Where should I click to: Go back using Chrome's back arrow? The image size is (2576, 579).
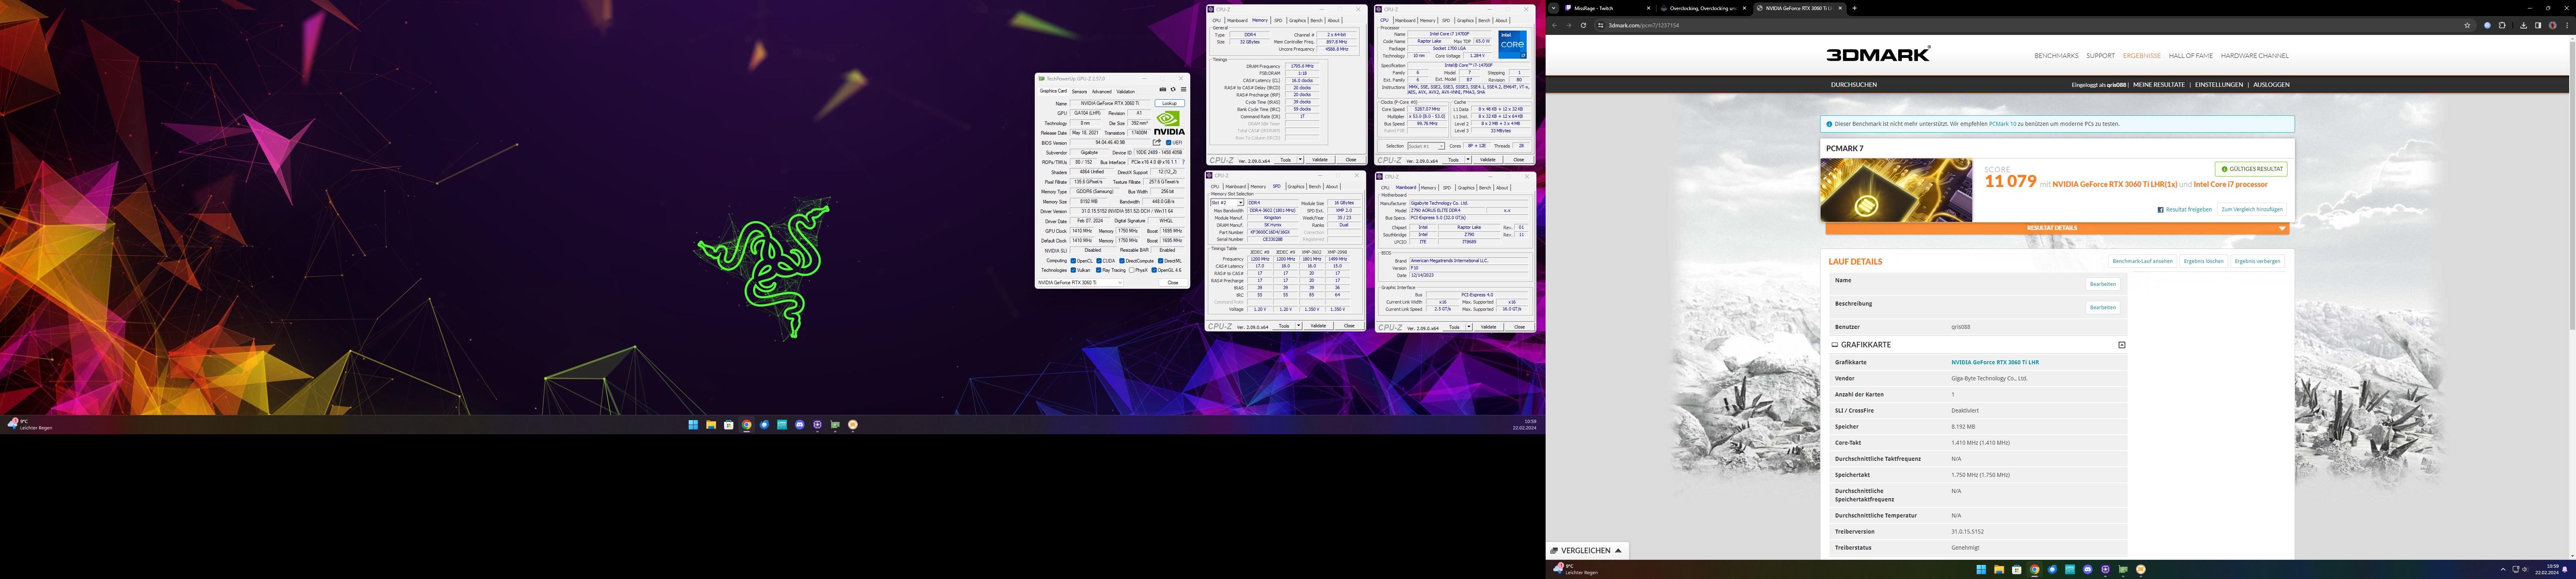[1554, 25]
